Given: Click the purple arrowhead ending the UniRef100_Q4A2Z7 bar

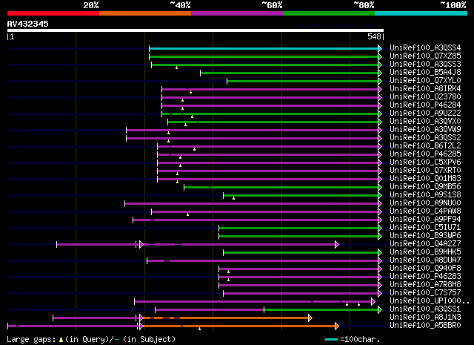Looking at the screenshot, I should click(337, 244).
